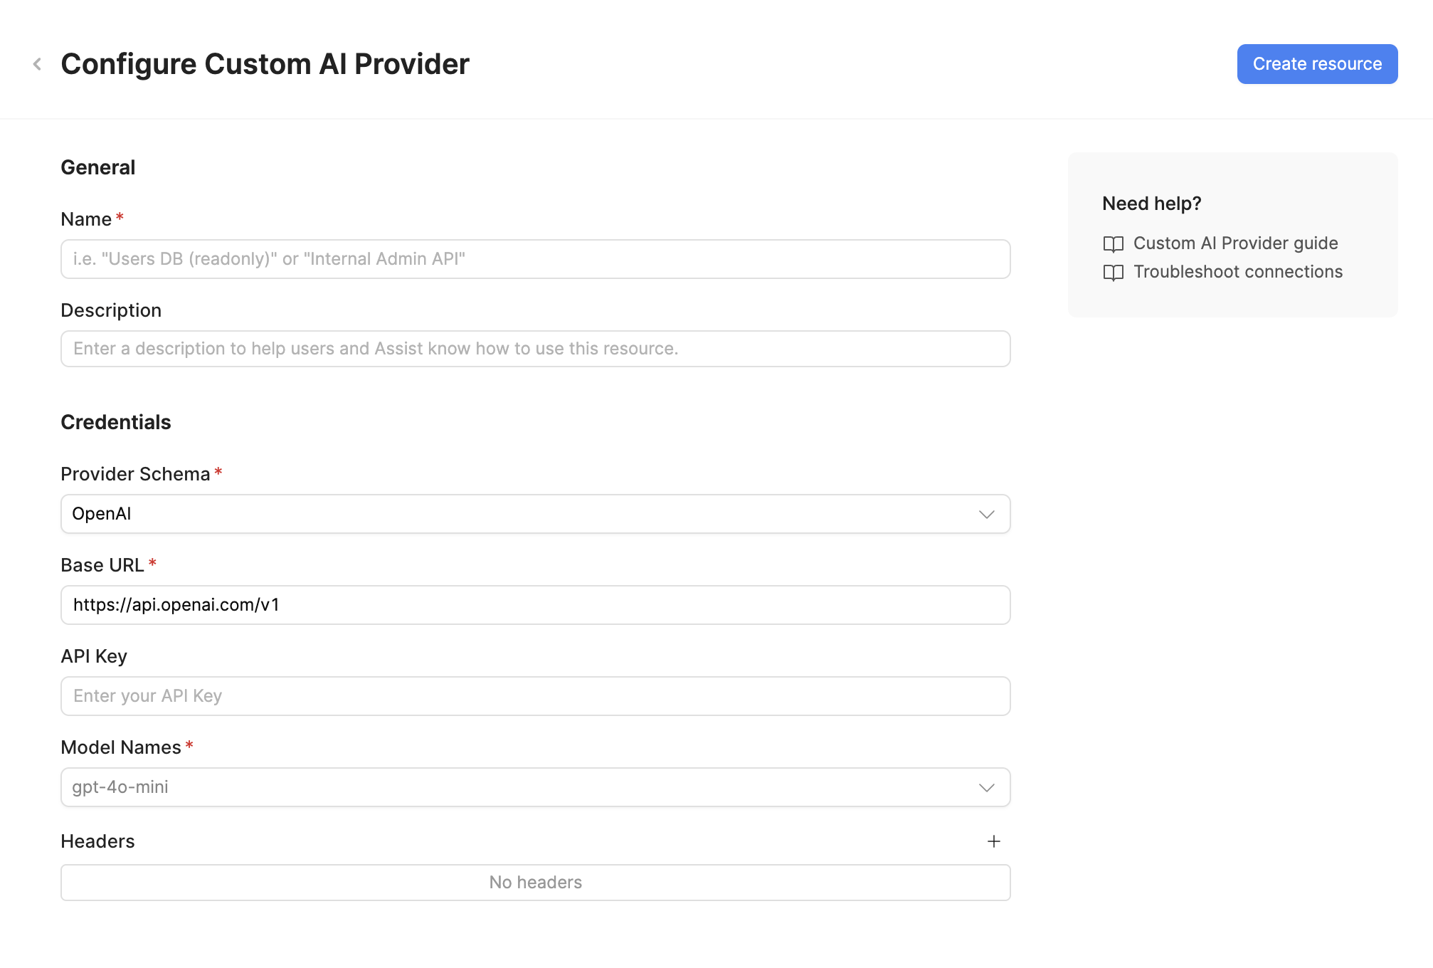Click the Description input field
Image resolution: width=1433 pixels, height=968 pixels.
[535, 349]
